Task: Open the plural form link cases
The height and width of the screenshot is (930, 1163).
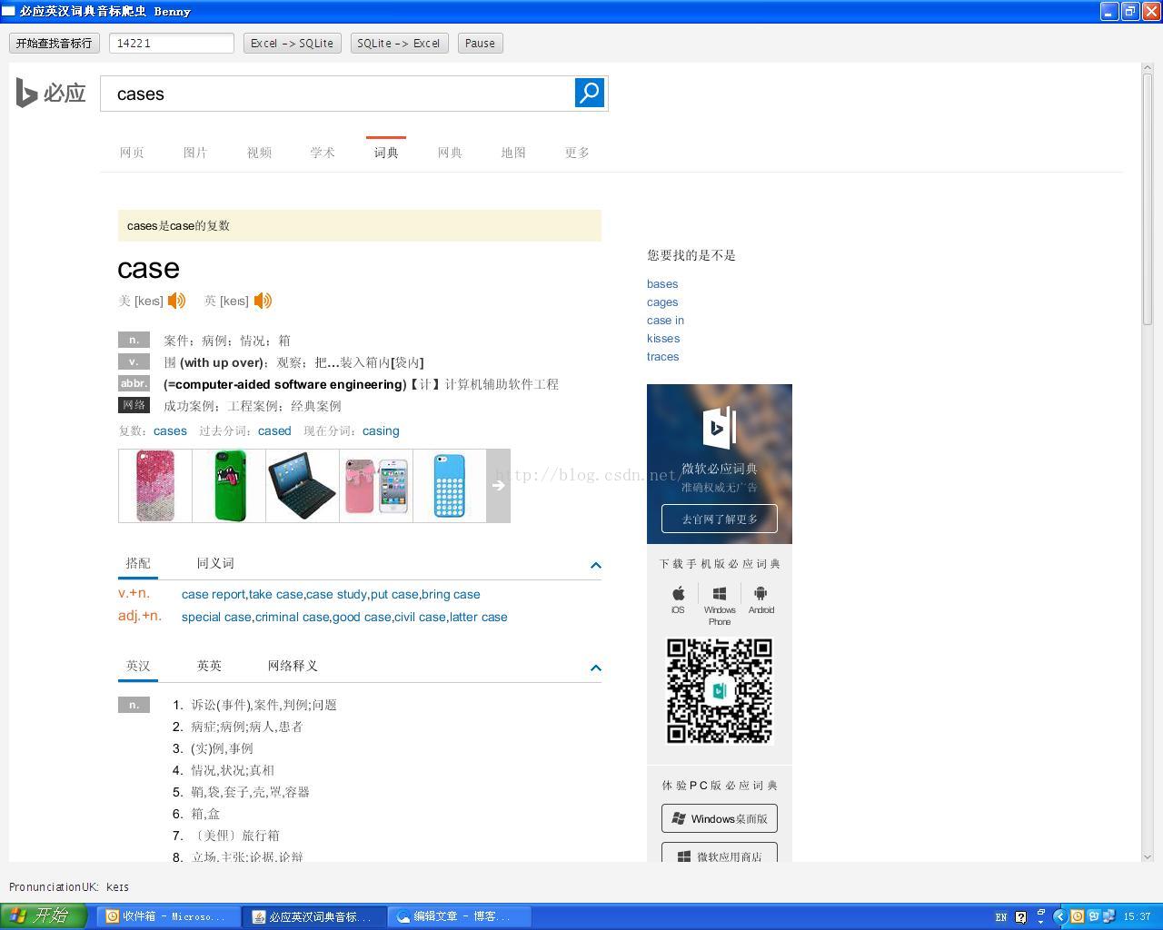Action: pyautogui.click(x=170, y=430)
